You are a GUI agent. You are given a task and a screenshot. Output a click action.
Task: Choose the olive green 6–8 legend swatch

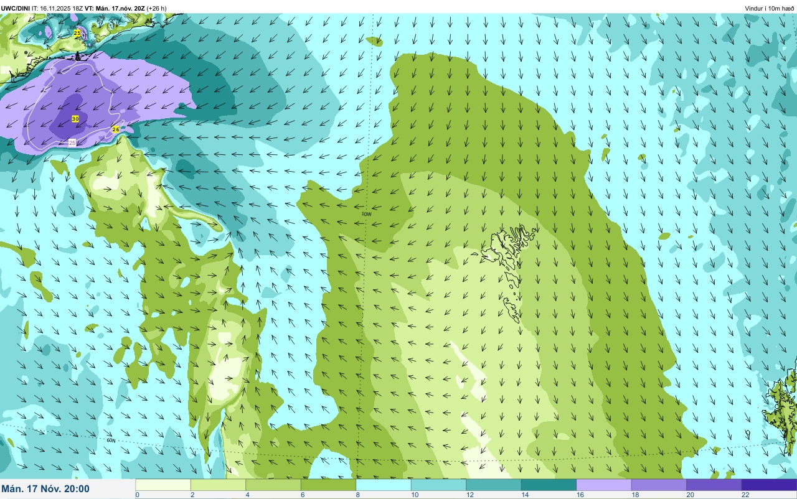point(328,485)
